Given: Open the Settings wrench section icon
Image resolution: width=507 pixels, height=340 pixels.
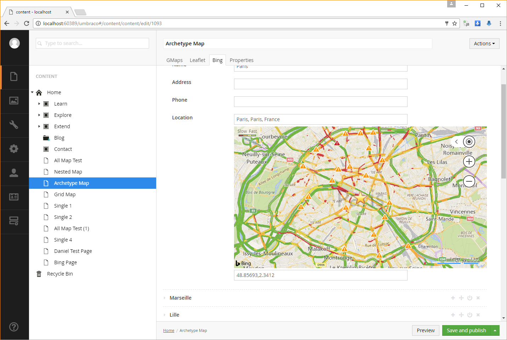Looking at the screenshot, I should [x=14, y=125].
